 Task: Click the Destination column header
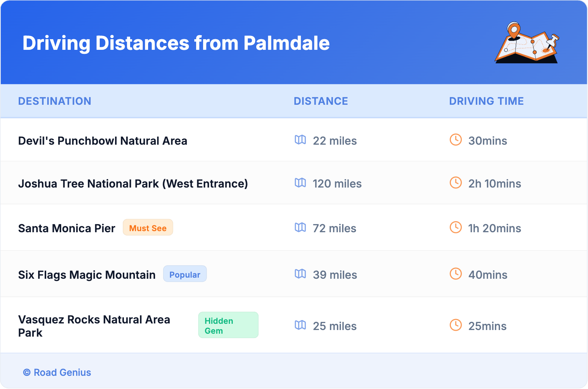tap(55, 101)
